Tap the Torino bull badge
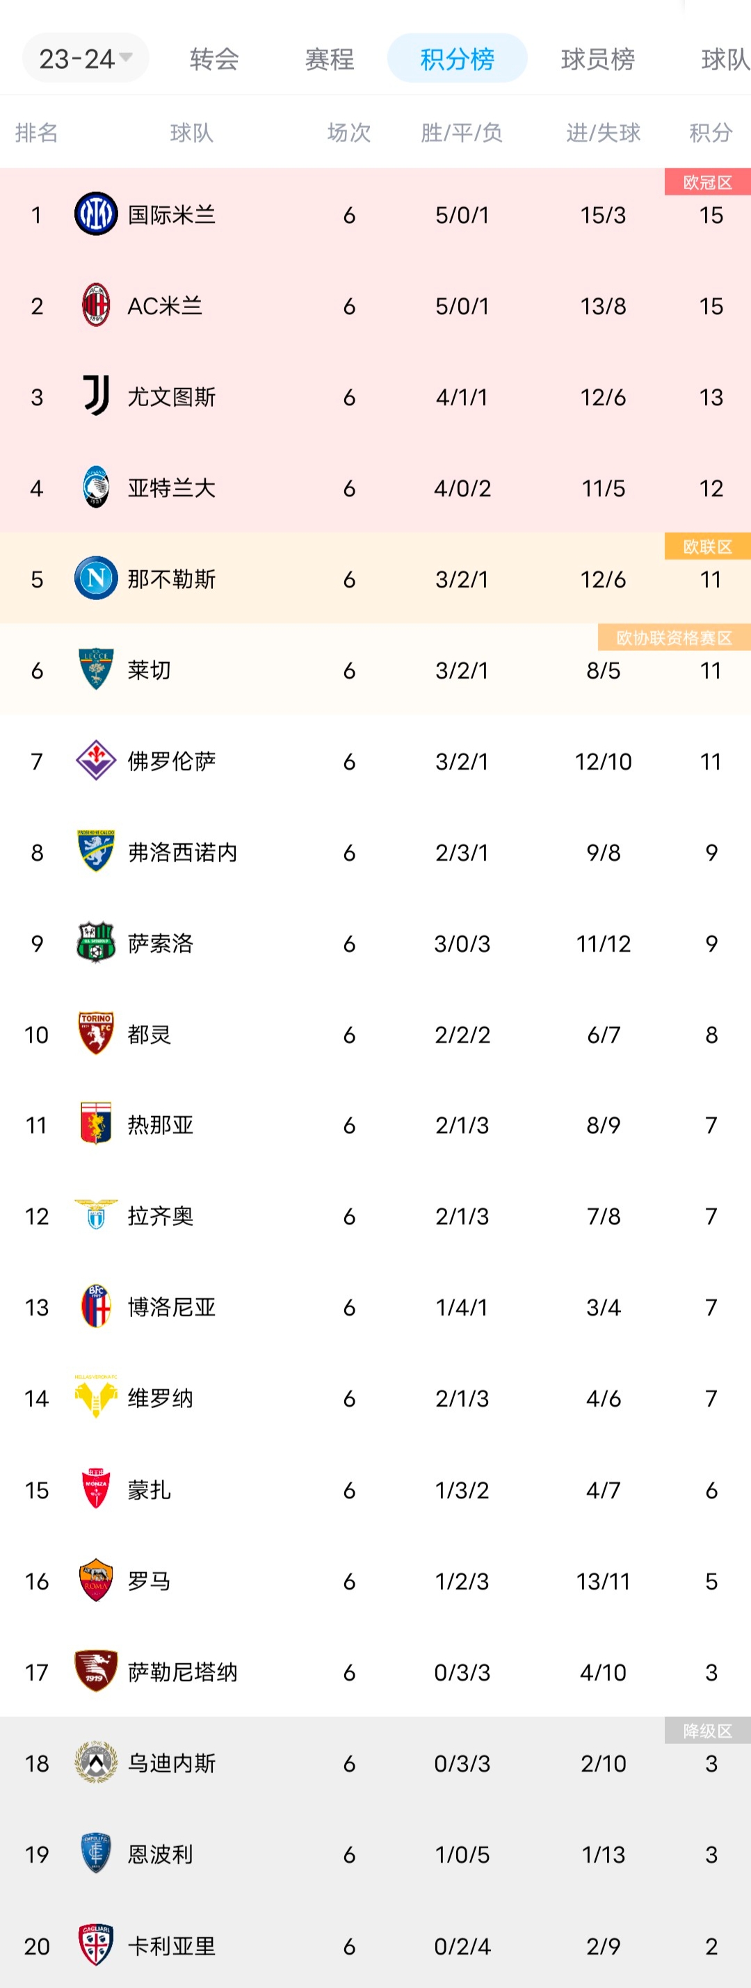This screenshot has width=751, height=1988. coord(96,1033)
